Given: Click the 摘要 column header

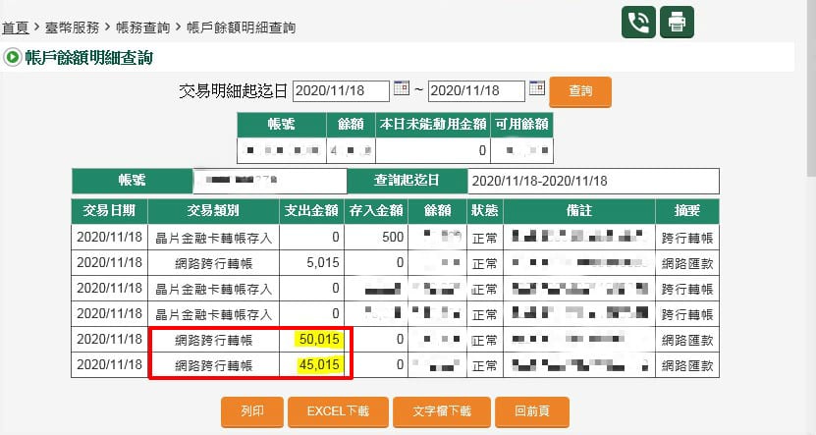Looking at the screenshot, I should pos(687,211).
